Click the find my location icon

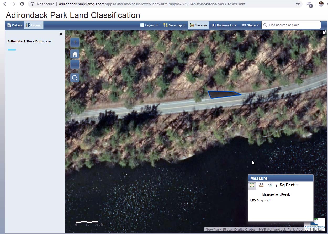tap(75, 78)
